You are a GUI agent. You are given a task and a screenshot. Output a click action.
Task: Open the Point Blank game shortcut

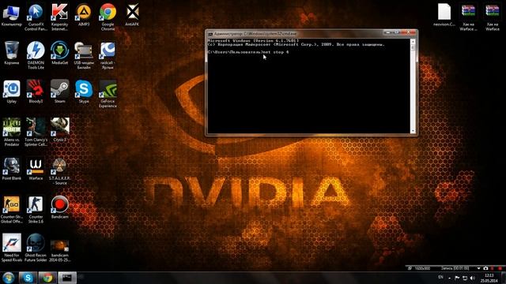[12, 169]
